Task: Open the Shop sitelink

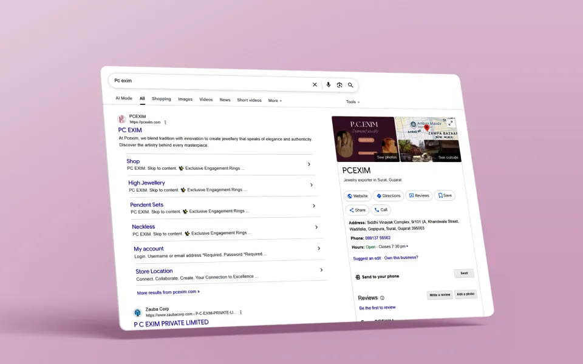Action: (x=133, y=161)
